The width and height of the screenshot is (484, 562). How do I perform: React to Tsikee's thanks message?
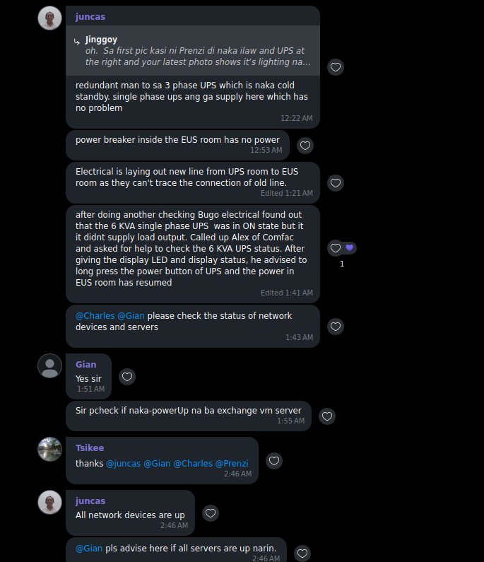[274, 461]
